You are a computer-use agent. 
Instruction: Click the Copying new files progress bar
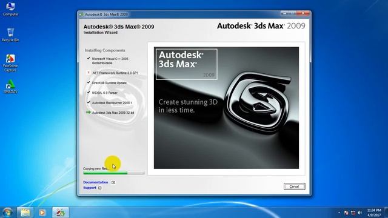114,173
